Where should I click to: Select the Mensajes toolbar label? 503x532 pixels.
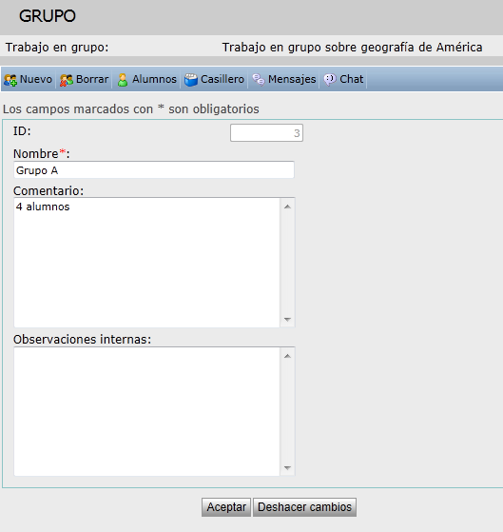[292, 79]
